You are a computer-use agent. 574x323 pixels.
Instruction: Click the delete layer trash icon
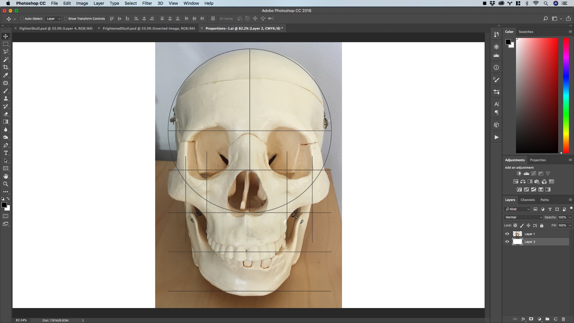click(563, 319)
